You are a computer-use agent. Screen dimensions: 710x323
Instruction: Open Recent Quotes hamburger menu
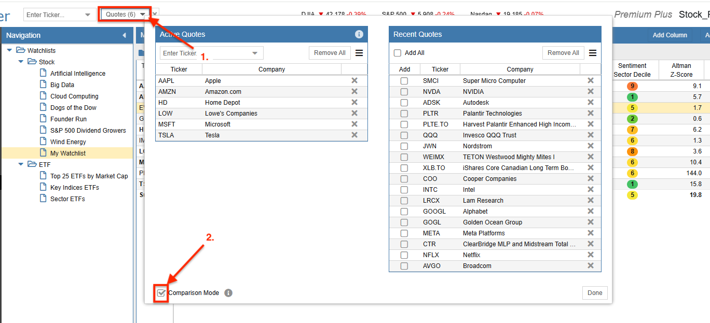tap(593, 53)
